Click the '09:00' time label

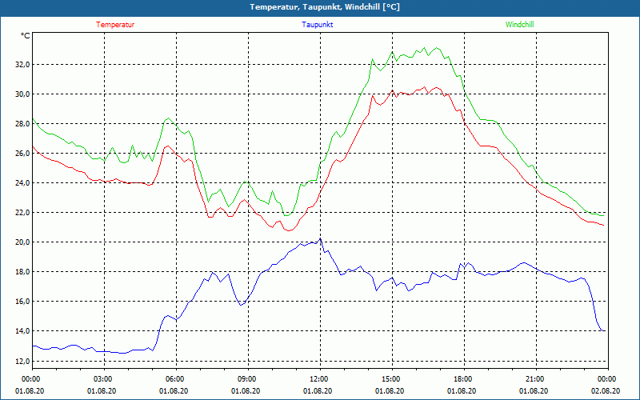(248, 379)
